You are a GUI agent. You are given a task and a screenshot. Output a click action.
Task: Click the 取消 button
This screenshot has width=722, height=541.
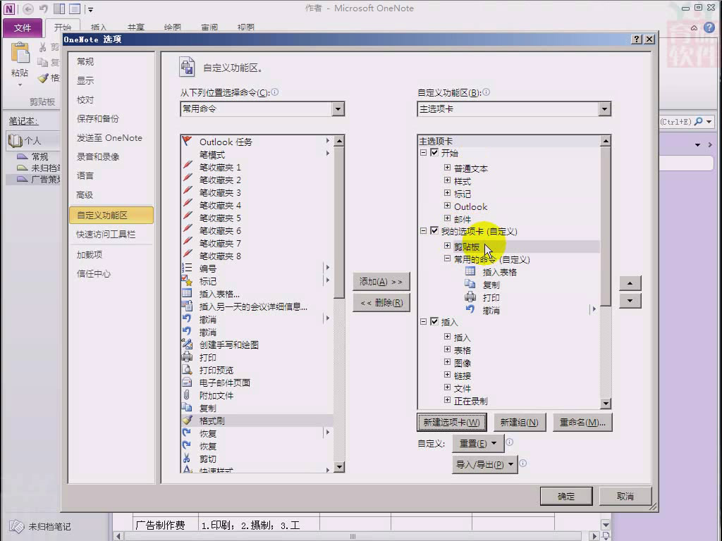click(625, 497)
